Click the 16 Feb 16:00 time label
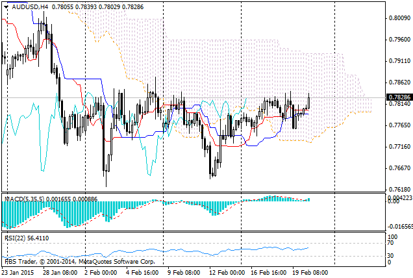 (x=268, y=272)
